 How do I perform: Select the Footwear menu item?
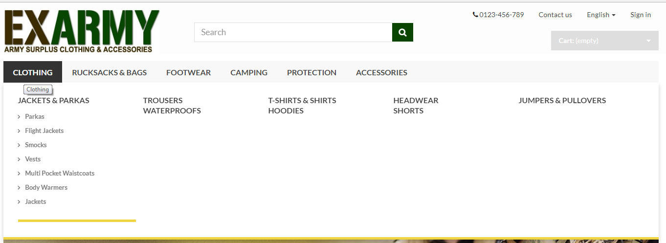(x=188, y=72)
